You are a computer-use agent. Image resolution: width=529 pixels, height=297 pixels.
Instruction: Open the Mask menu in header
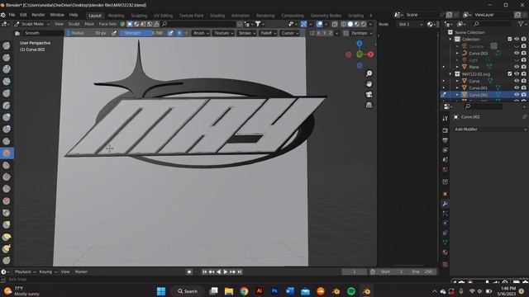pyautogui.click(x=89, y=24)
